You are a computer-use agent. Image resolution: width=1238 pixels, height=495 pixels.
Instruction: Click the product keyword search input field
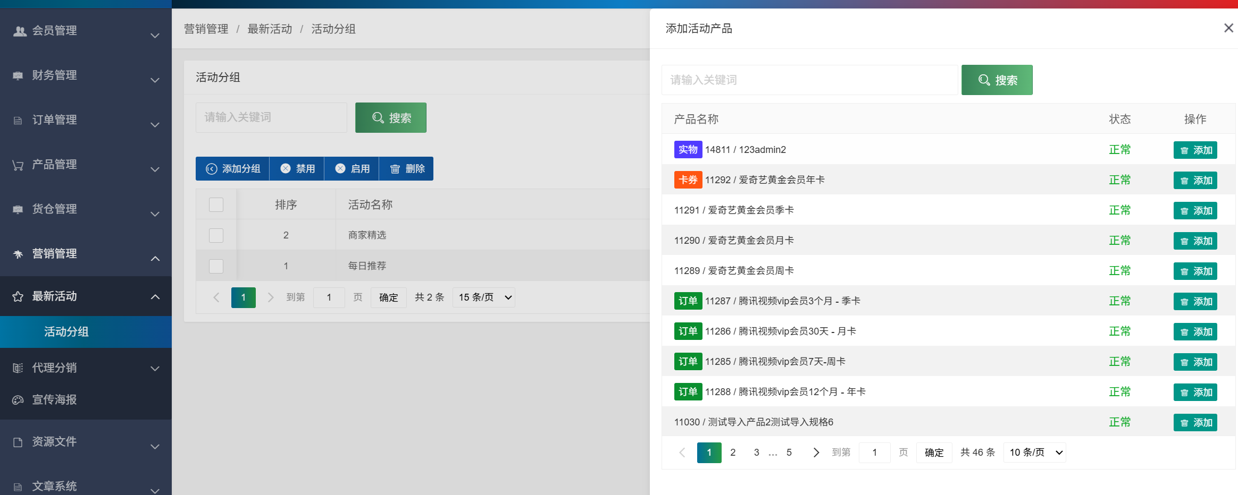[x=809, y=80]
